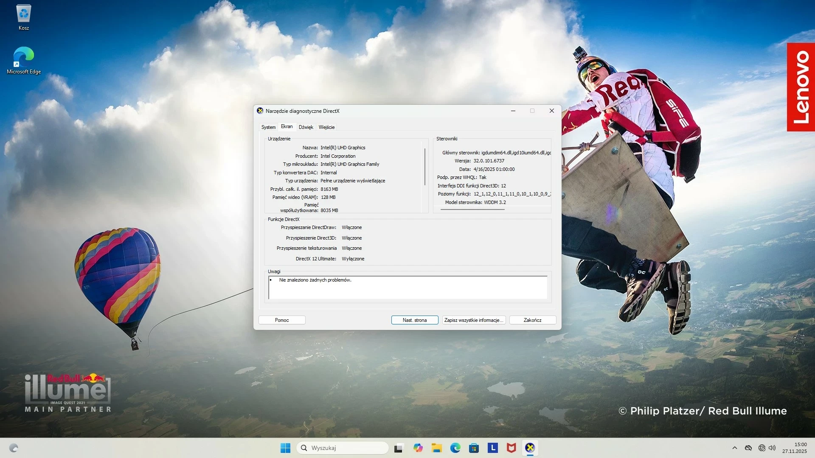
Task: Switch to the System tab
Action: (x=268, y=127)
